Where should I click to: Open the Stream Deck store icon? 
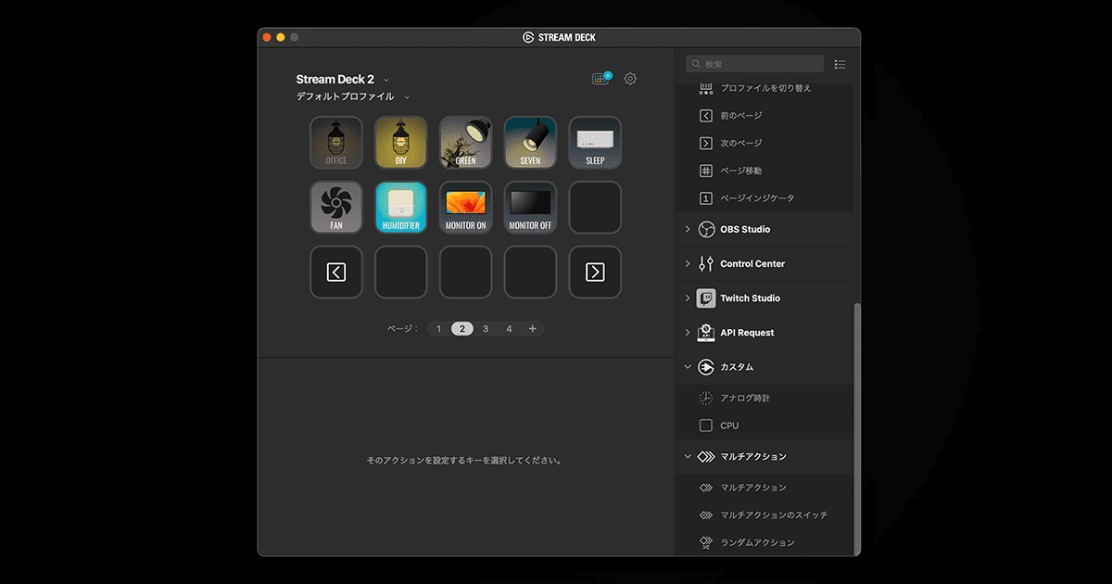(602, 78)
